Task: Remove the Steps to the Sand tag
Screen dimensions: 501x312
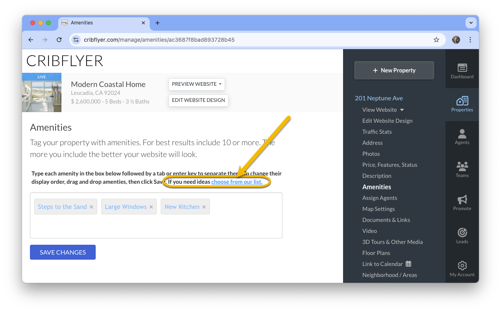Action: [91, 207]
